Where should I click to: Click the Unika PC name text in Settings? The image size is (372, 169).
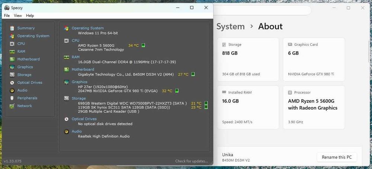click(228, 155)
